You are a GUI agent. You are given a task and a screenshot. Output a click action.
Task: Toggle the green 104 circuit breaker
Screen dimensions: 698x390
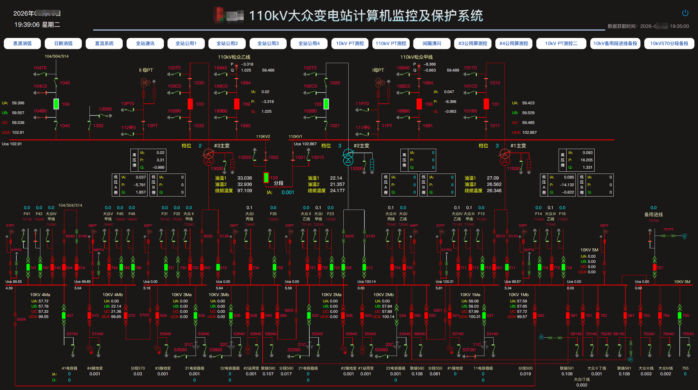tap(56, 104)
